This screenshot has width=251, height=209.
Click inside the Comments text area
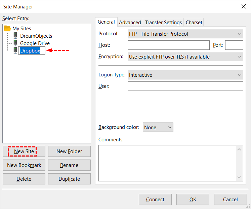[167, 163]
